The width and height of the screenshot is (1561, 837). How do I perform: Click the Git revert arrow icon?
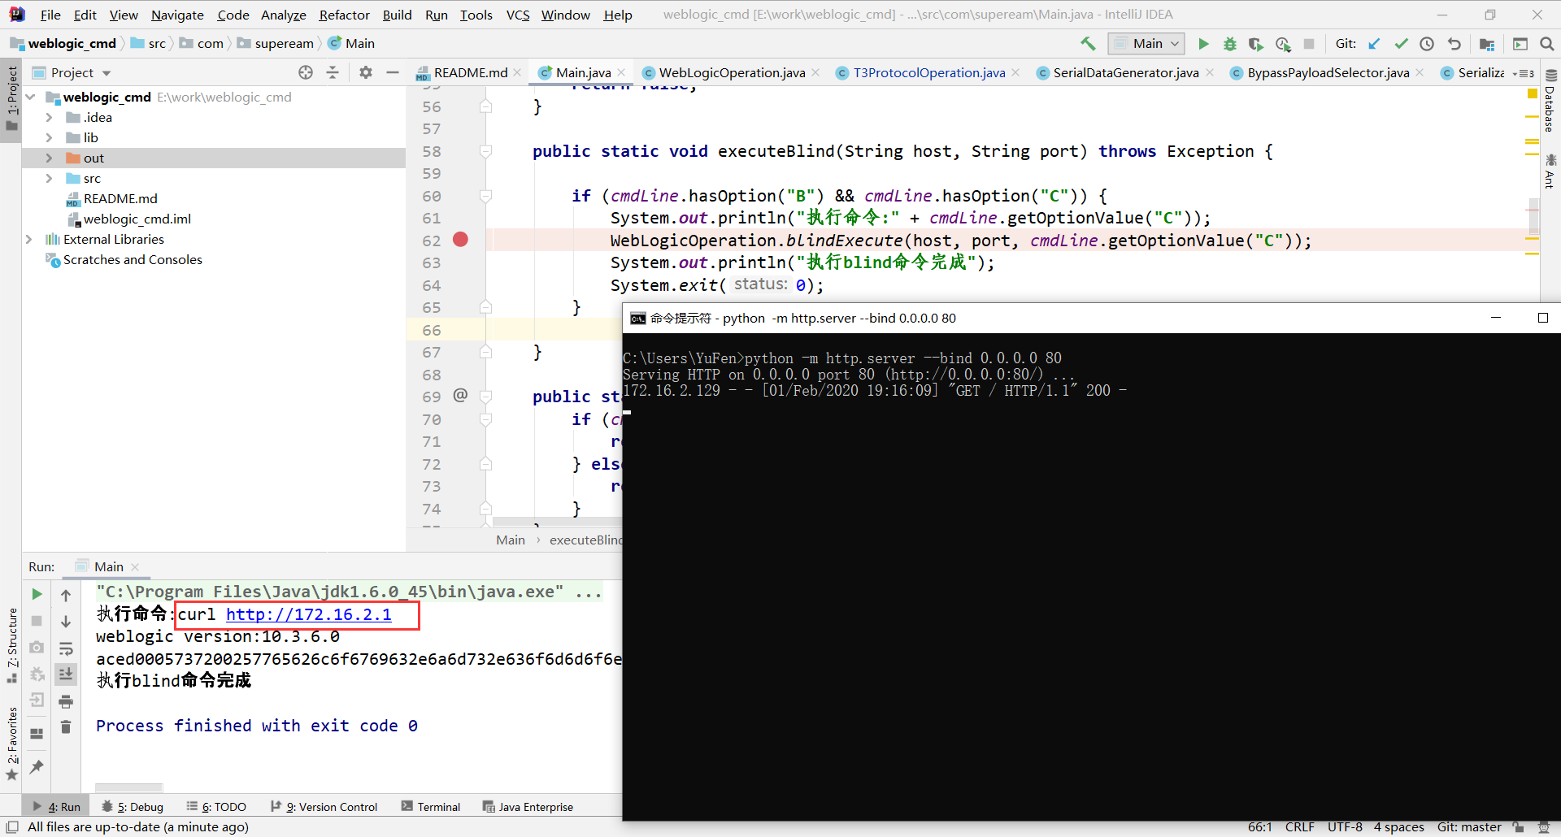(1454, 44)
